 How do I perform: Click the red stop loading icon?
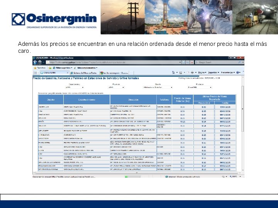(x=192, y=62)
